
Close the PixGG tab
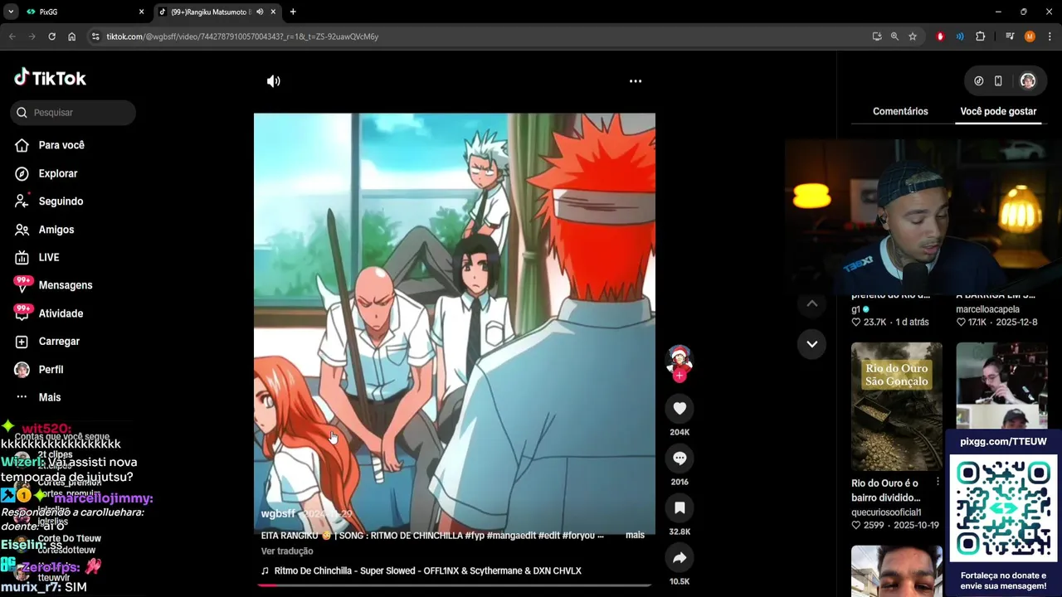coord(141,12)
